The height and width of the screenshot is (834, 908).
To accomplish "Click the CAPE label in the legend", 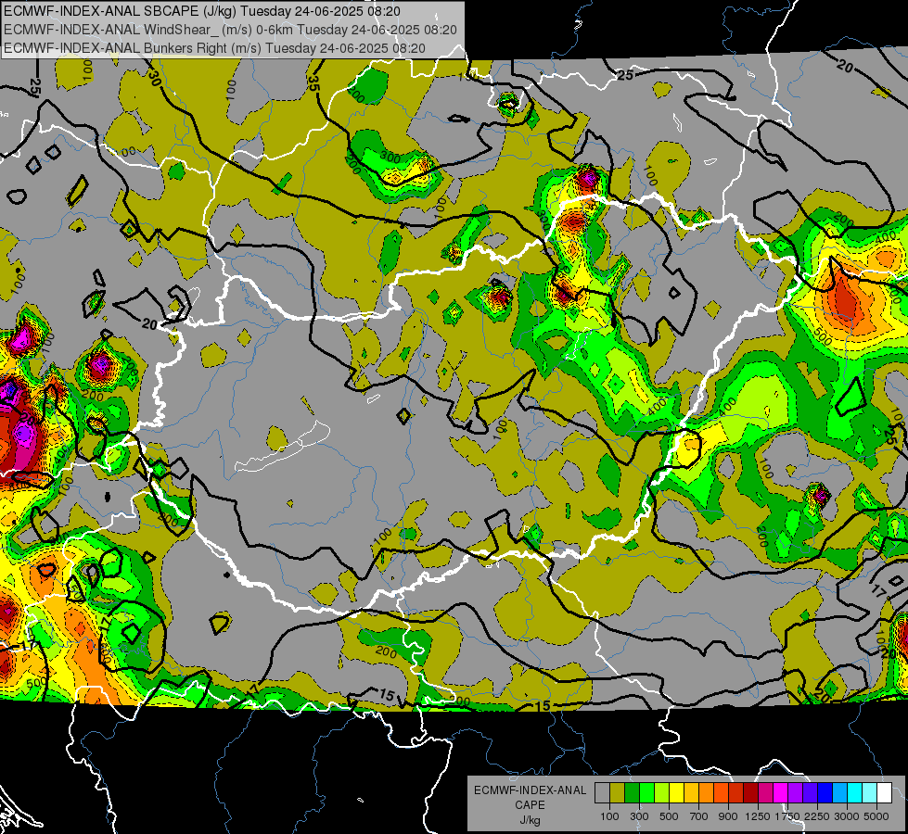I will (530, 805).
